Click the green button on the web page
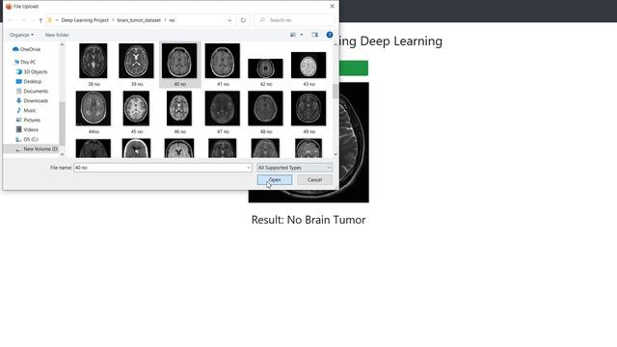 [354, 68]
